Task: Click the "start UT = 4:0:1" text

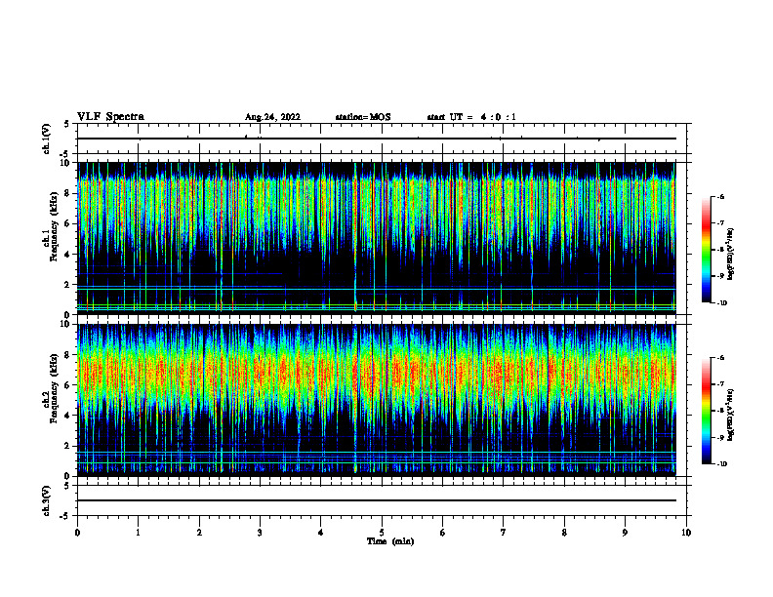Action: (471, 117)
